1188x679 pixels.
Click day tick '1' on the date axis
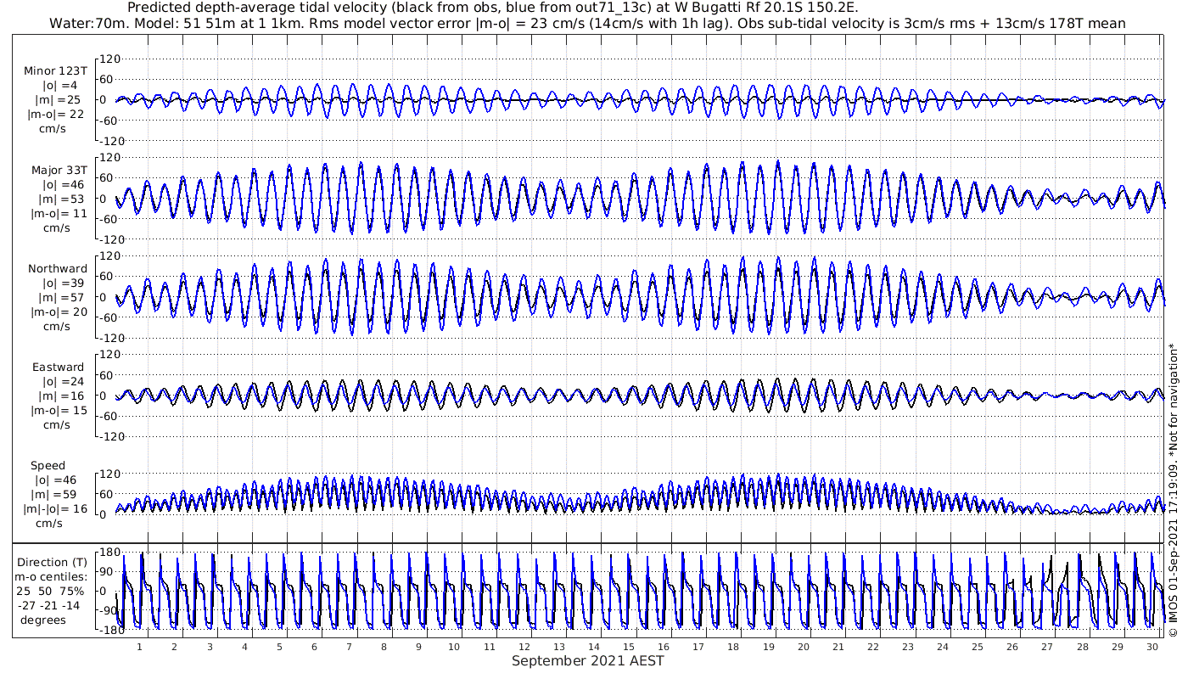tap(139, 647)
